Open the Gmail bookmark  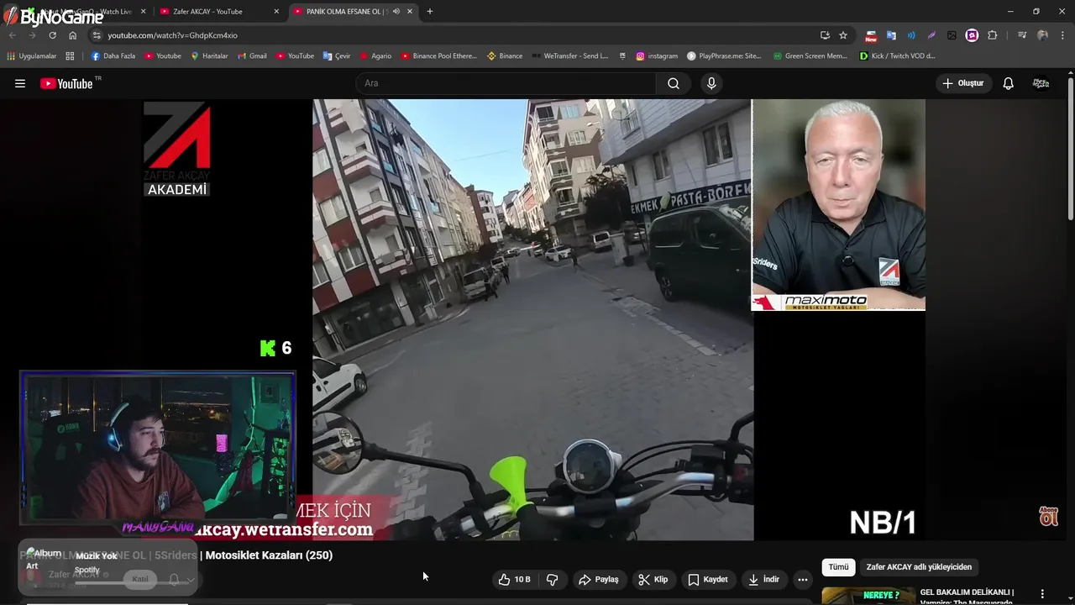pyautogui.click(x=252, y=56)
